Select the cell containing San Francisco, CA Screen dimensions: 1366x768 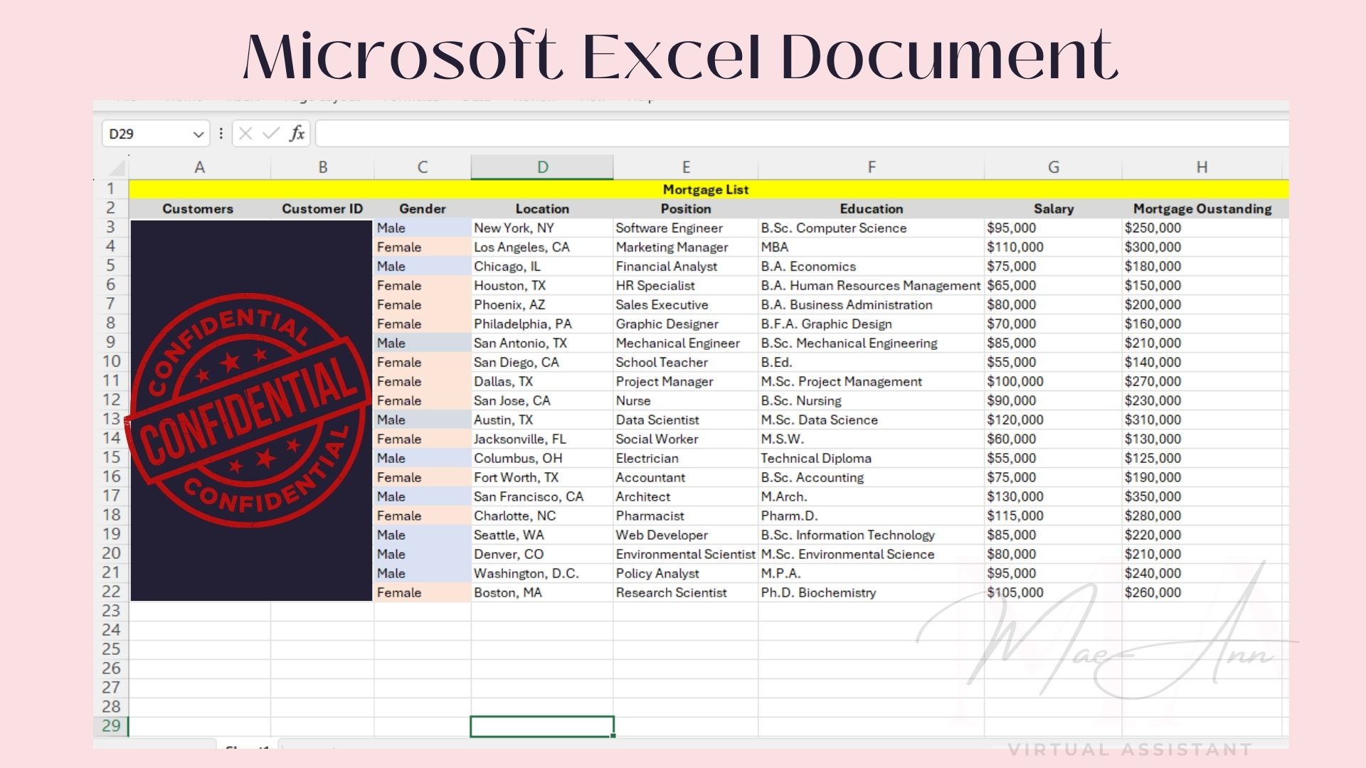click(x=529, y=496)
